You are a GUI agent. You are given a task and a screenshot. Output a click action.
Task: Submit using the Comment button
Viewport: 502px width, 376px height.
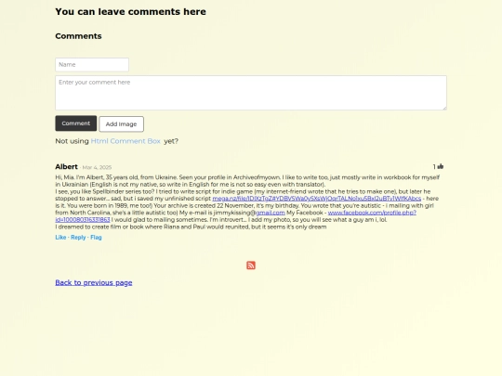click(76, 123)
